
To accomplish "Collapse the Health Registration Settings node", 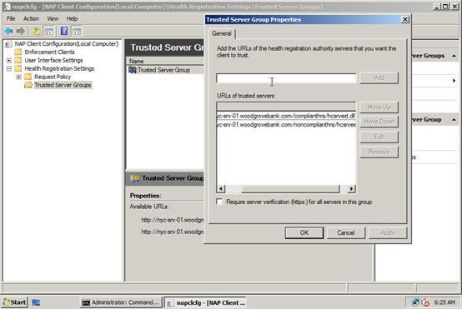I will (x=9, y=68).
